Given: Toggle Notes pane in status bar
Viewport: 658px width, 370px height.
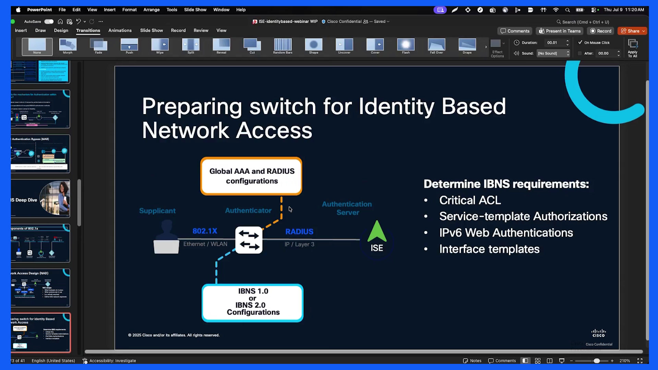Looking at the screenshot, I should pyautogui.click(x=472, y=361).
